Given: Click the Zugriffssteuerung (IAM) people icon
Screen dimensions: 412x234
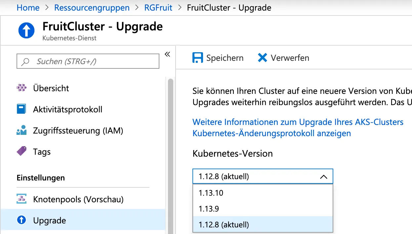Looking at the screenshot, I should pos(21,131).
